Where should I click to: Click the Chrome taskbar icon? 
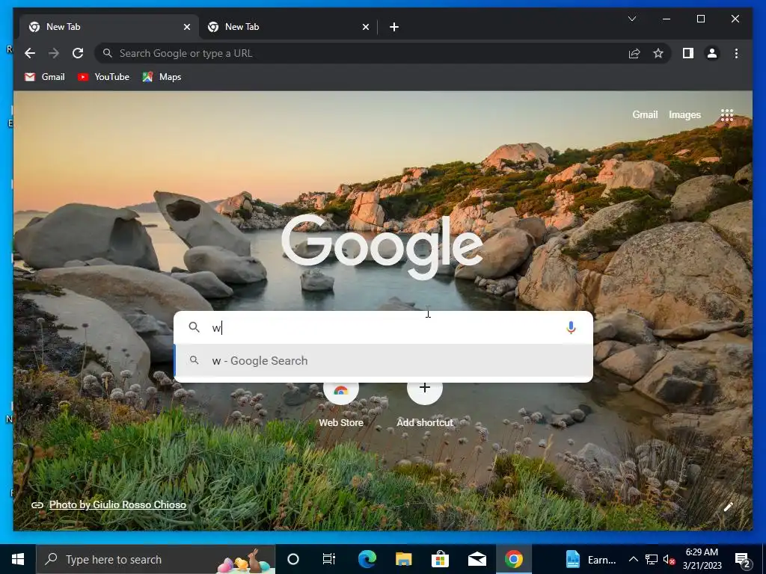[513, 559]
